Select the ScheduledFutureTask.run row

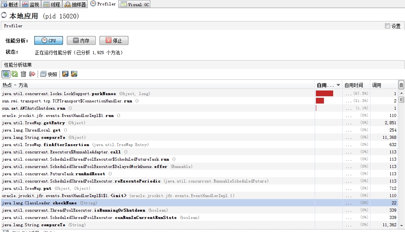pyautogui.click(x=199, y=159)
